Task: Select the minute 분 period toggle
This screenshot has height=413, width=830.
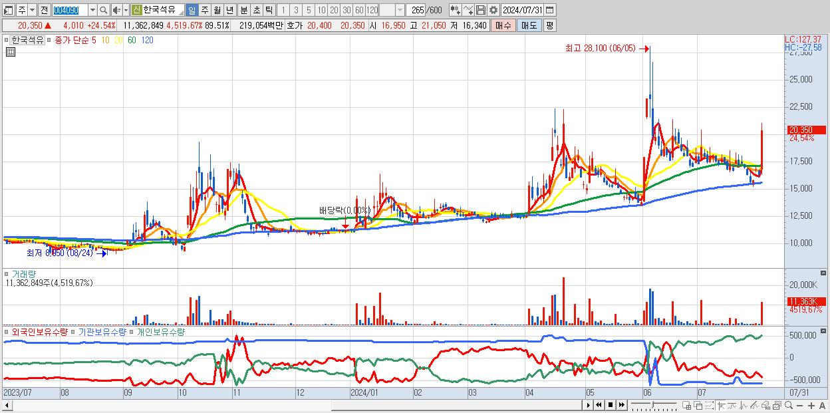Action: click(244, 10)
